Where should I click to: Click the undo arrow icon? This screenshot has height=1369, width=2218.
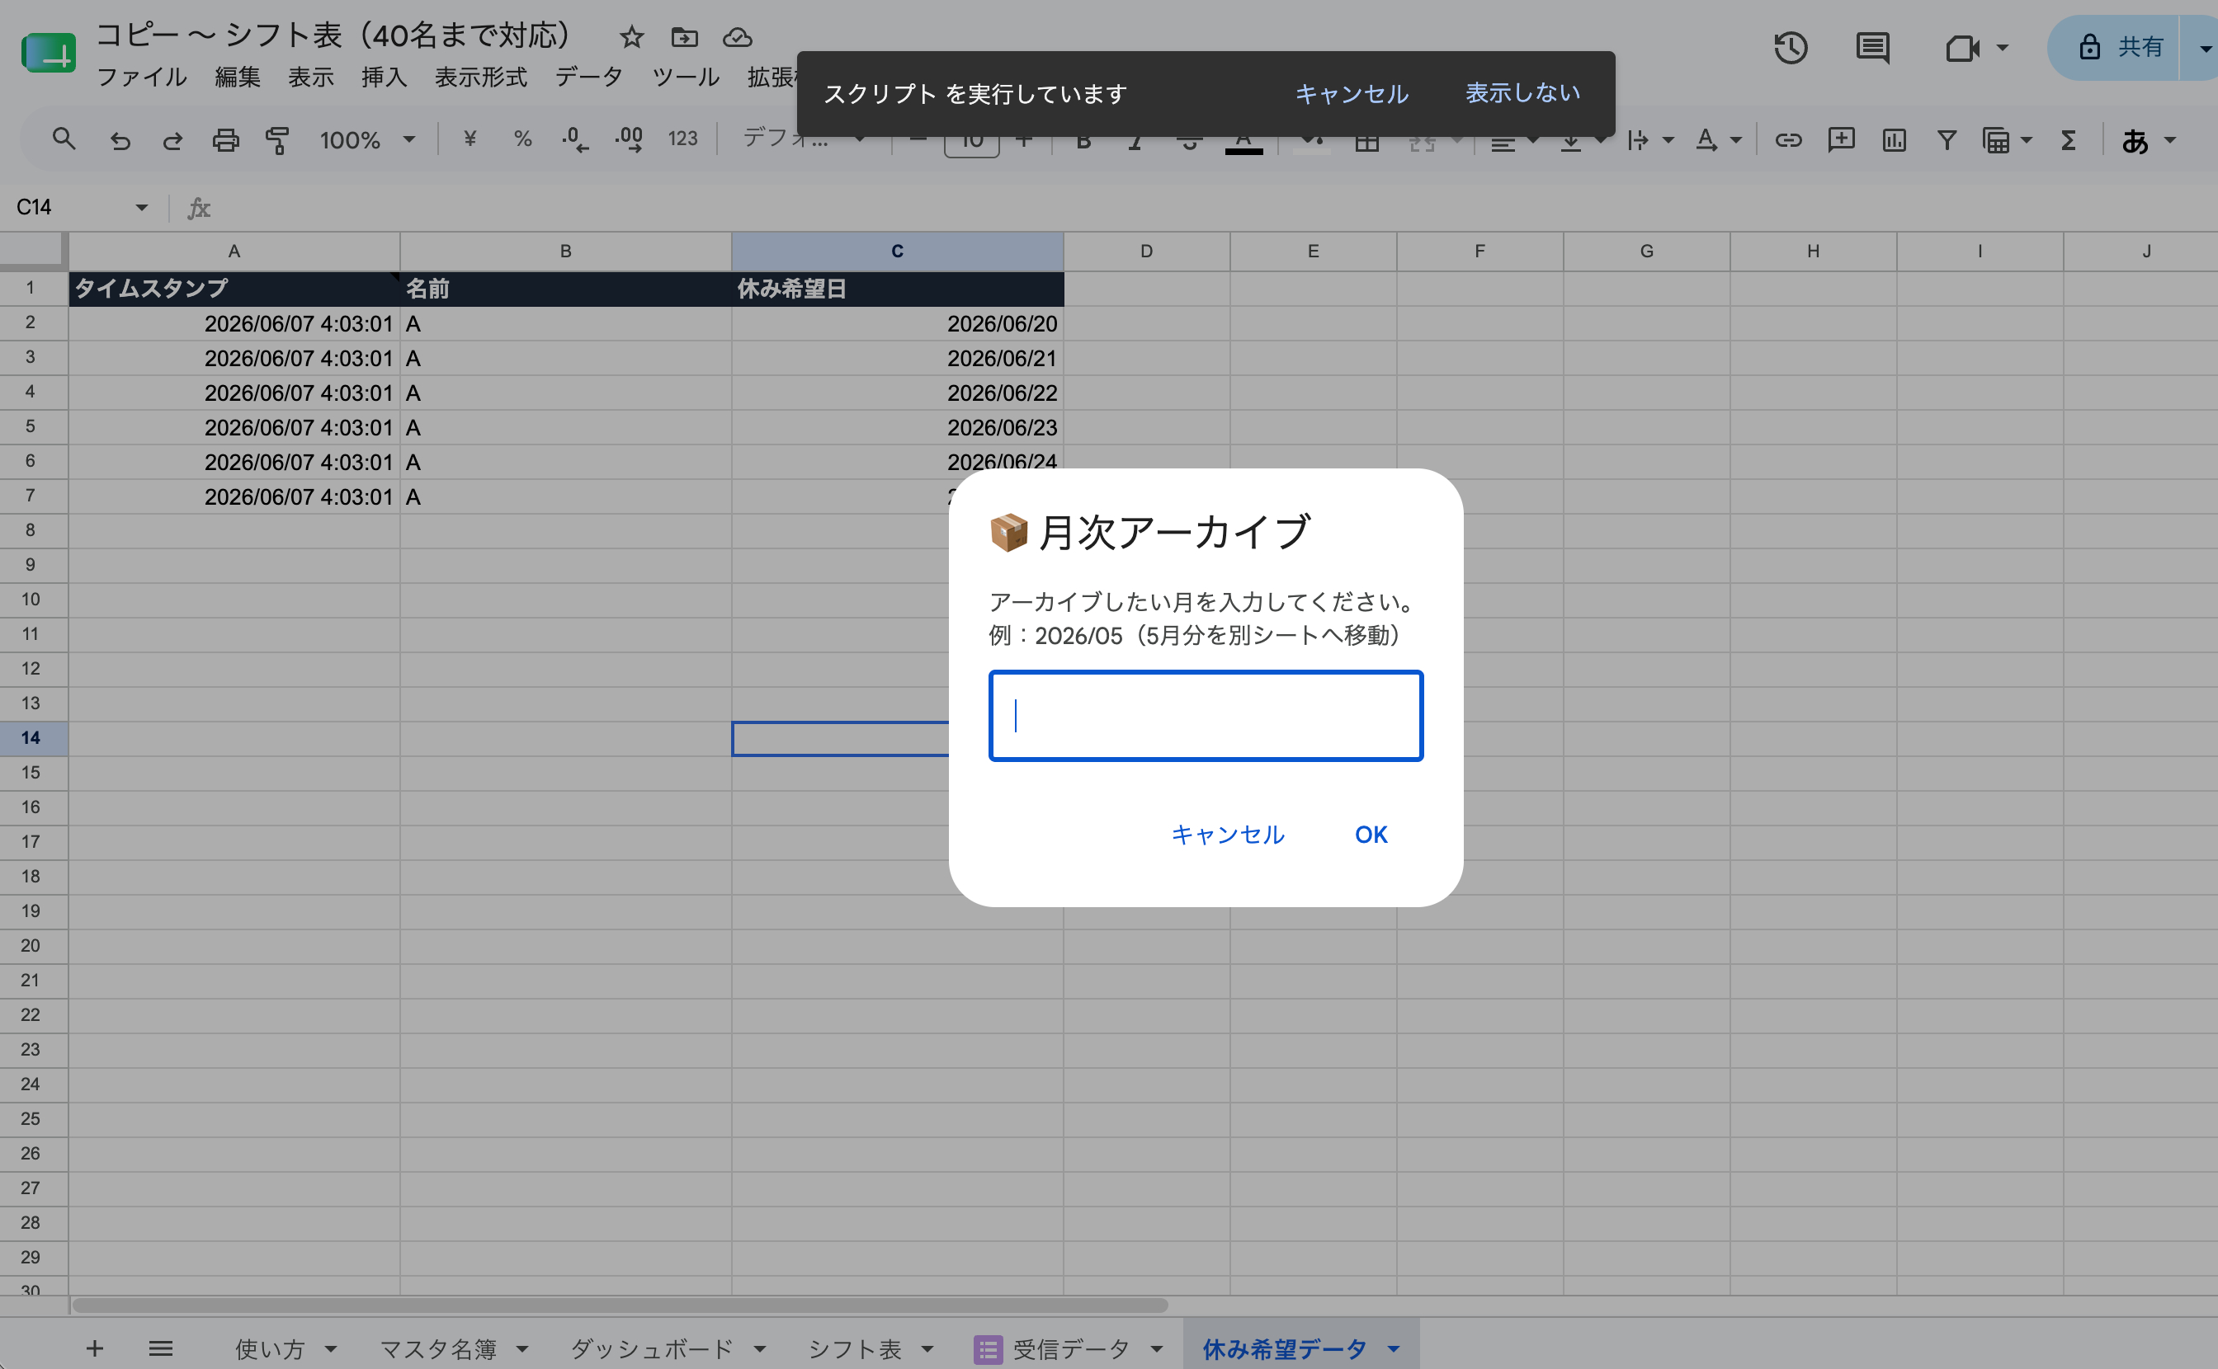[120, 140]
